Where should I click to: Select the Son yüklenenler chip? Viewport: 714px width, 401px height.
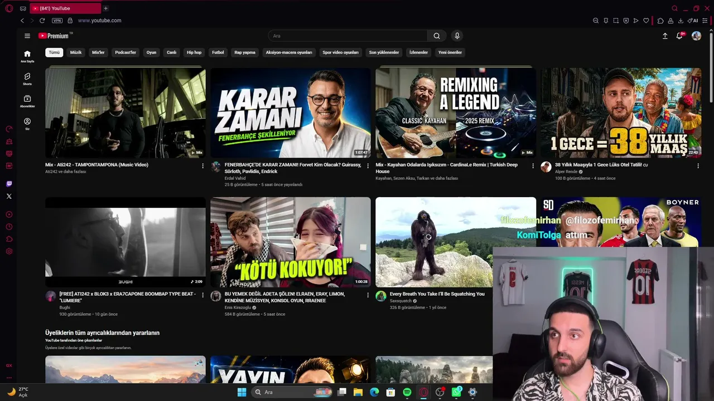point(384,52)
